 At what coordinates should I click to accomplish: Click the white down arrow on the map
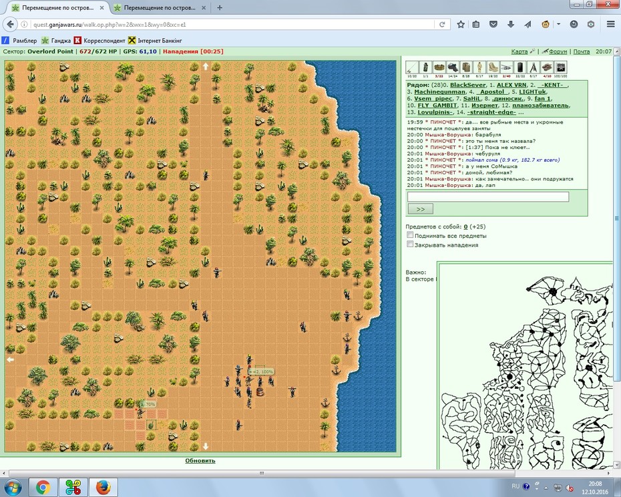click(x=206, y=446)
